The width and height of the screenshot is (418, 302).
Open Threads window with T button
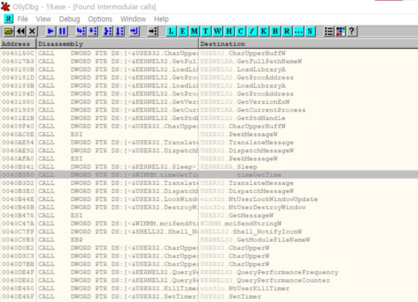206,32
